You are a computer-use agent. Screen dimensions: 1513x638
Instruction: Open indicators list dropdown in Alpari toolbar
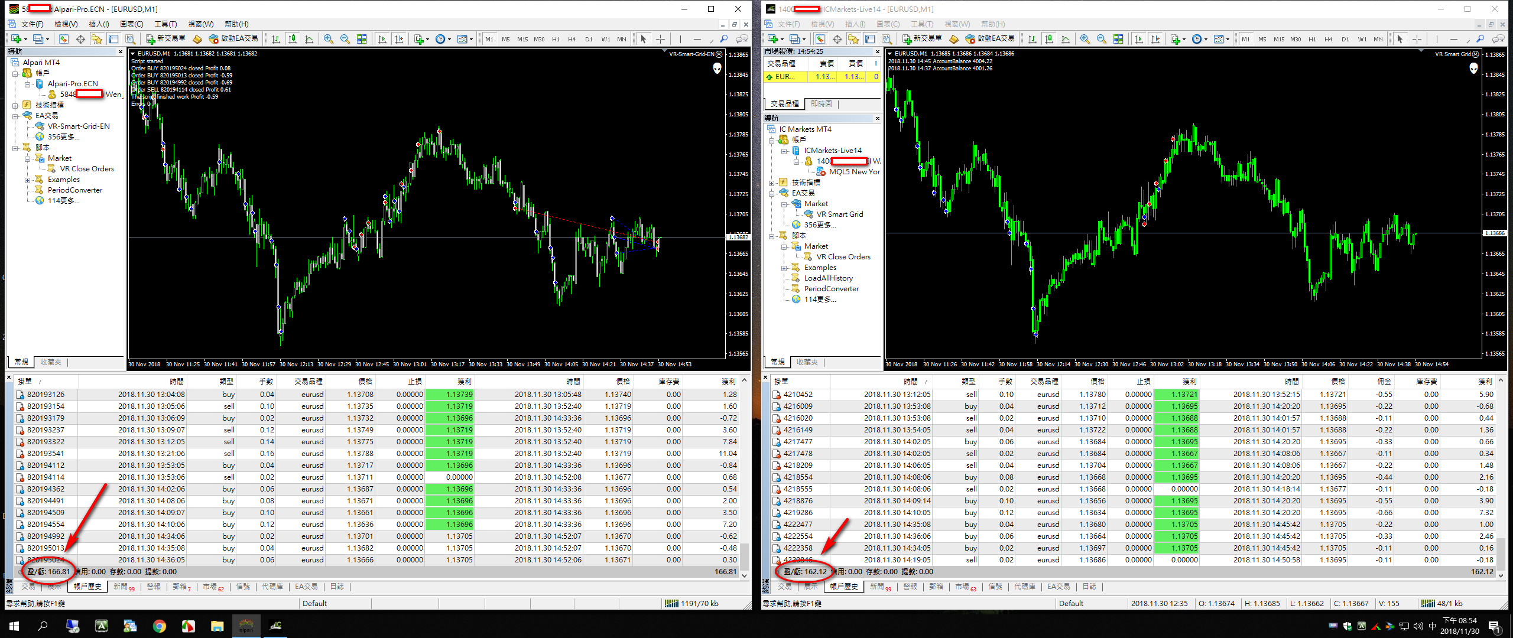point(427,39)
